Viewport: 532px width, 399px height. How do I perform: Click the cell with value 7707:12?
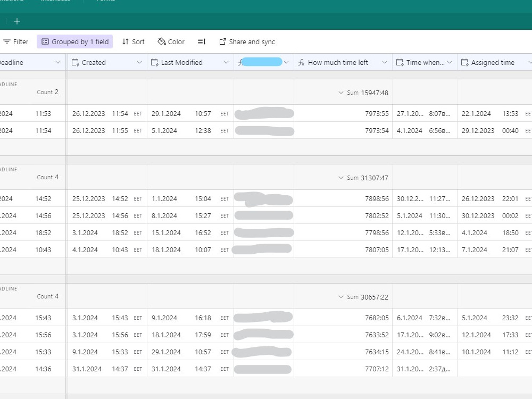(x=343, y=369)
